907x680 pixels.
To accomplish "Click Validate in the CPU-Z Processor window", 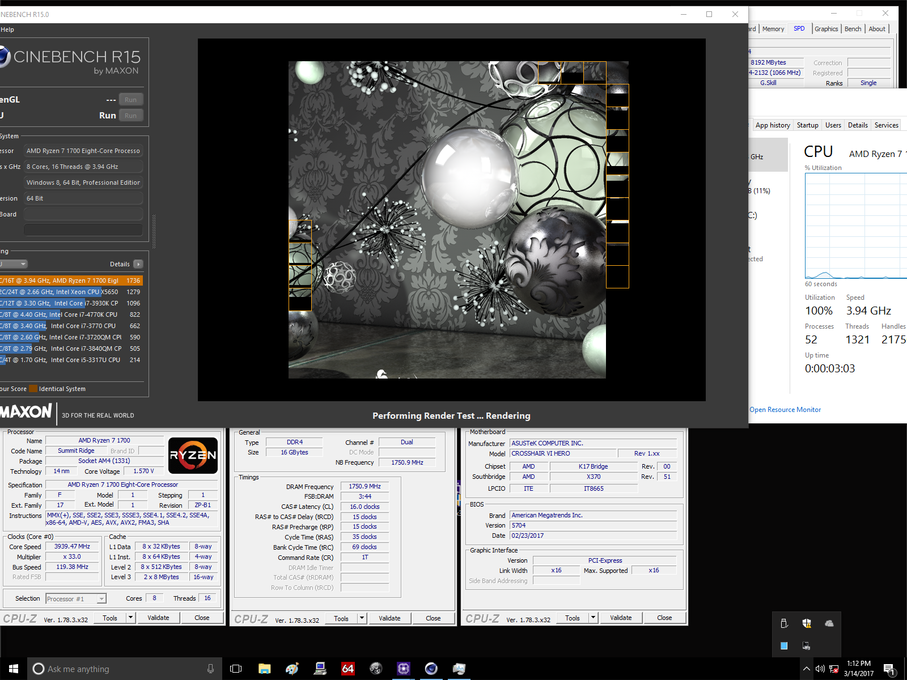I will click(158, 618).
